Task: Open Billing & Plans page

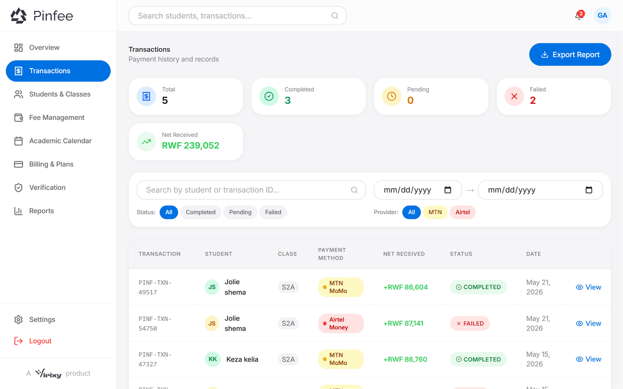Action: (x=58, y=164)
